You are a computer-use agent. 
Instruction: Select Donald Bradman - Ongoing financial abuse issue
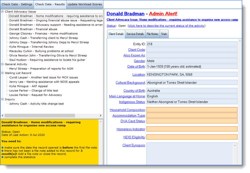(x=56, y=20)
